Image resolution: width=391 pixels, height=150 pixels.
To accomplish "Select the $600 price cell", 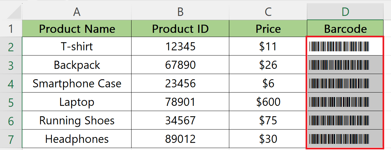I will [268, 102].
